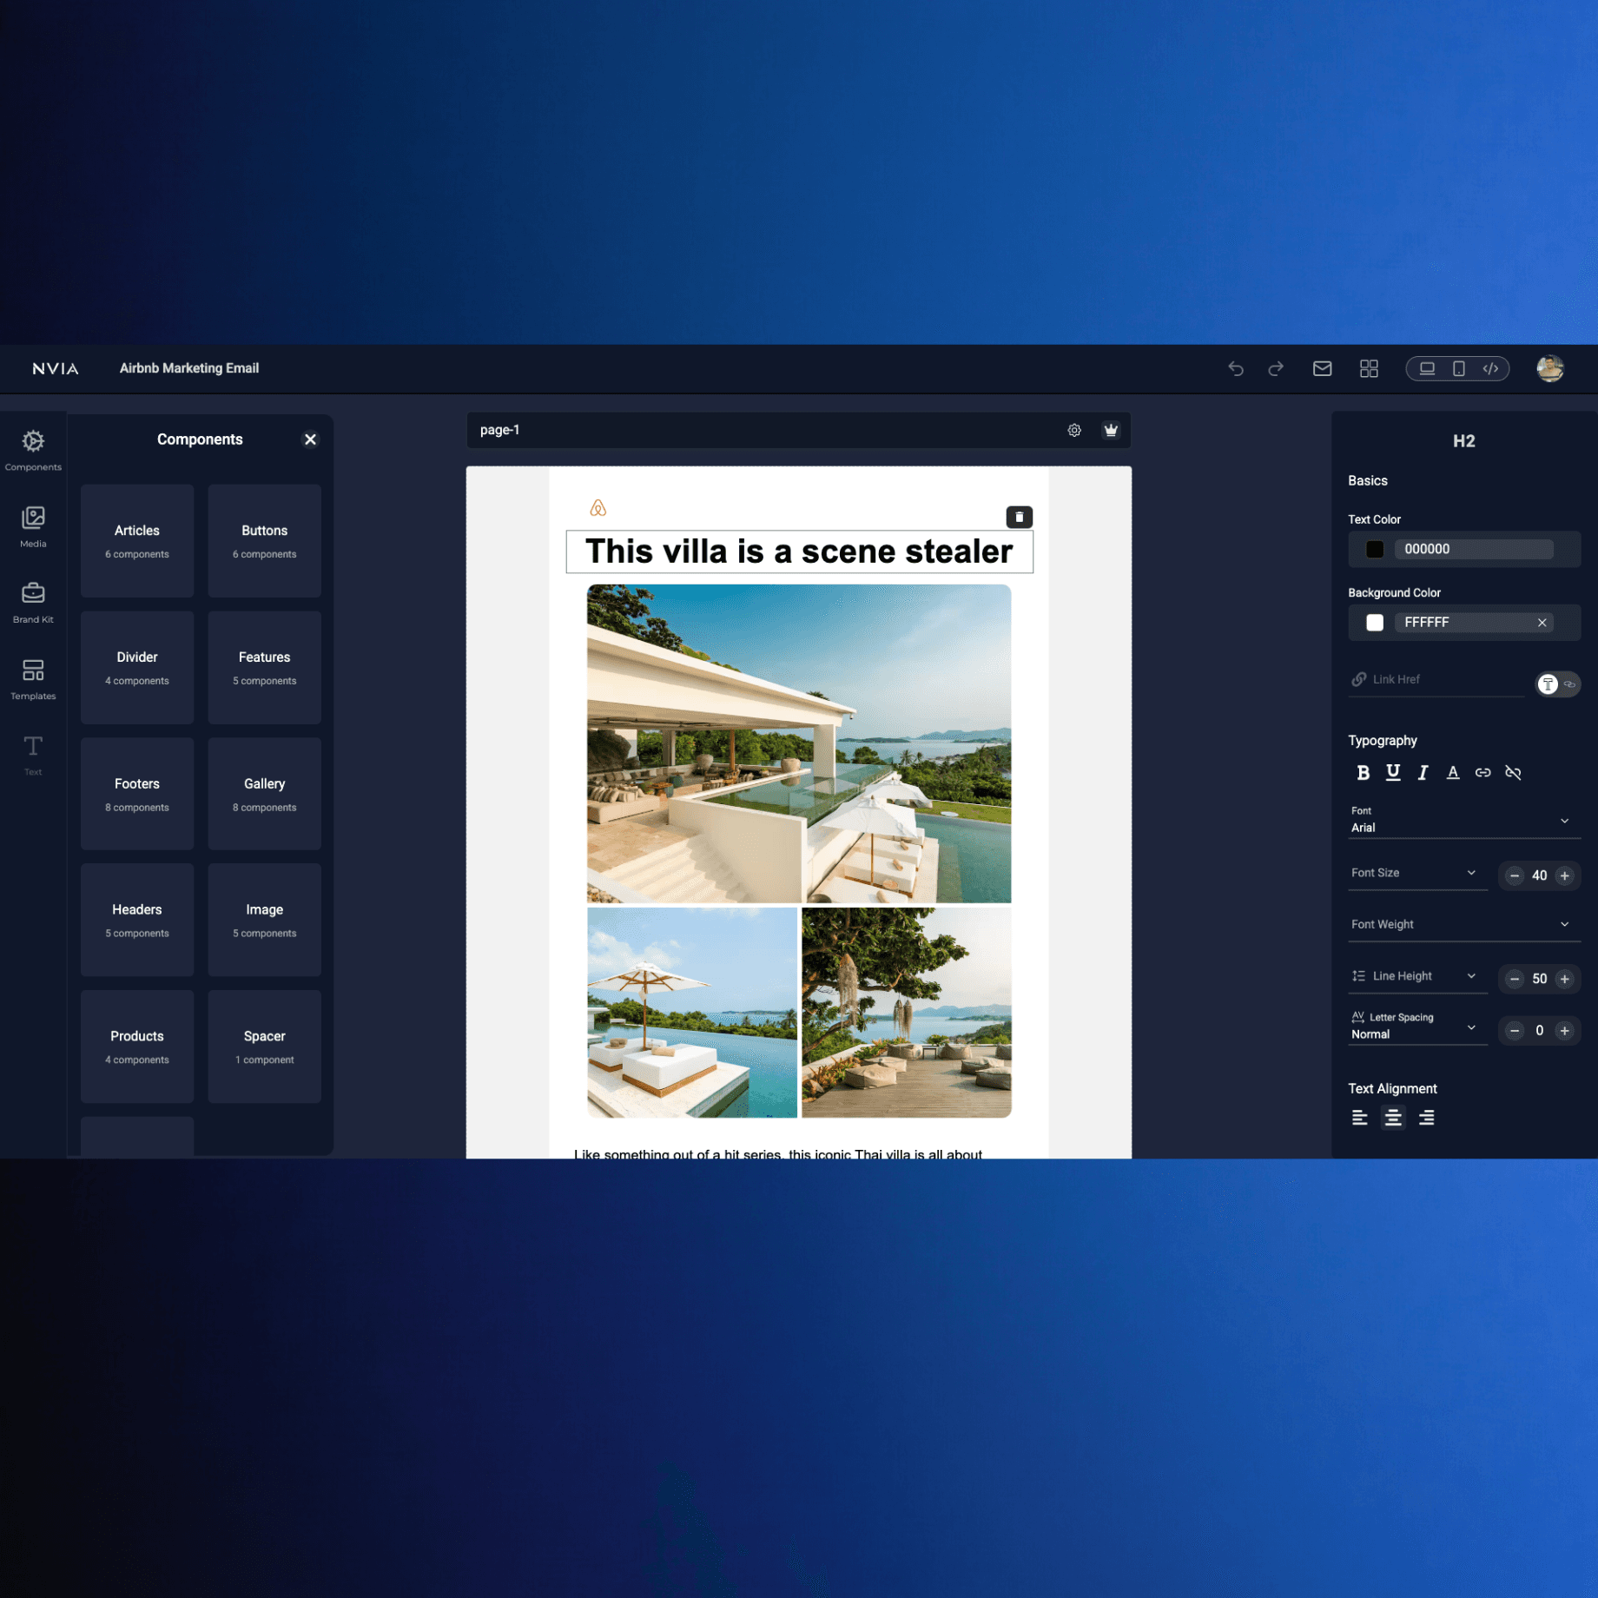Screen dimensions: 1598x1598
Task: Decrease font size with minus button
Action: tap(1514, 875)
